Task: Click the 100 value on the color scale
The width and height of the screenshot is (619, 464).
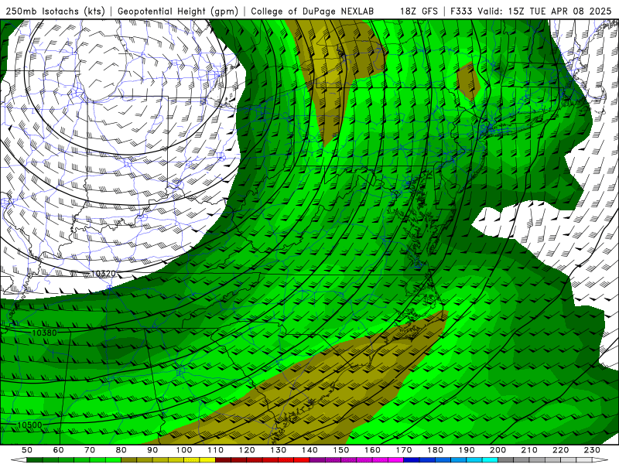Action: click(x=184, y=450)
